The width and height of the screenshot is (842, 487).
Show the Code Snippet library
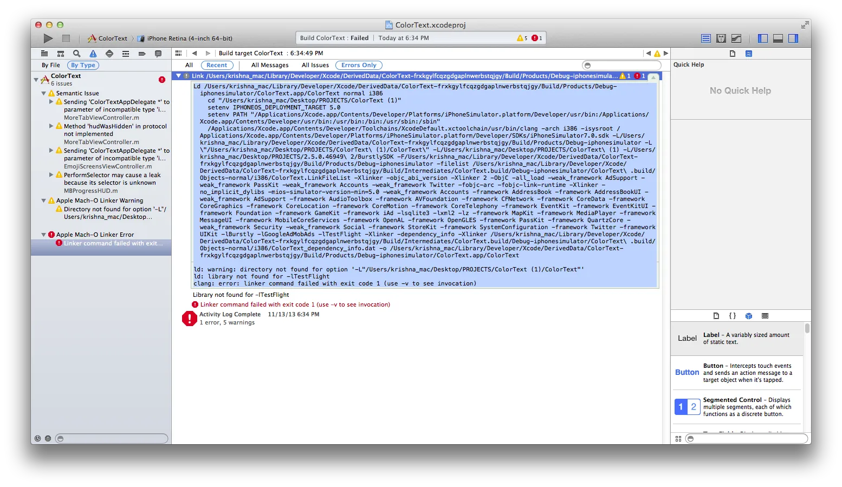coord(733,316)
